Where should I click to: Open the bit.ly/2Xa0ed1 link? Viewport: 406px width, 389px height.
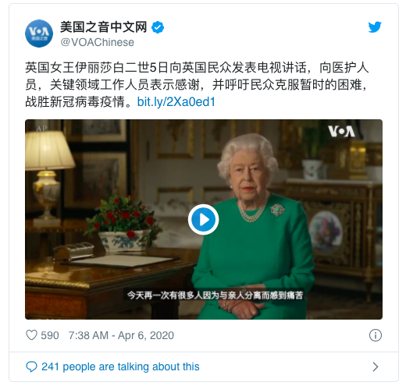[176, 102]
